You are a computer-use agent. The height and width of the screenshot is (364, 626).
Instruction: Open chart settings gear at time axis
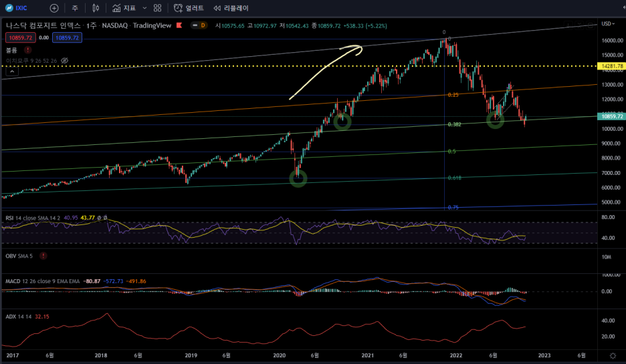point(613,355)
